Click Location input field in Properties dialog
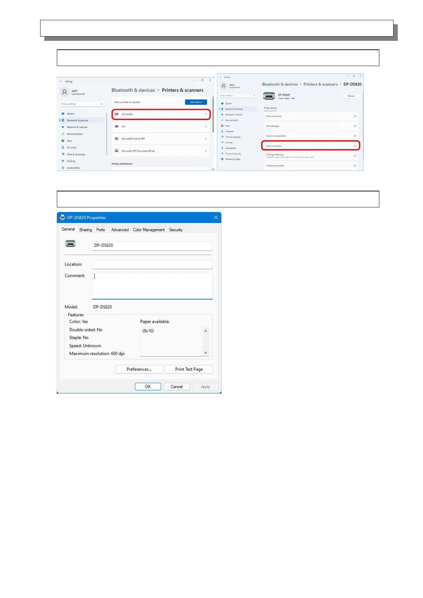Viewport: 423px width, 598px height. click(152, 265)
